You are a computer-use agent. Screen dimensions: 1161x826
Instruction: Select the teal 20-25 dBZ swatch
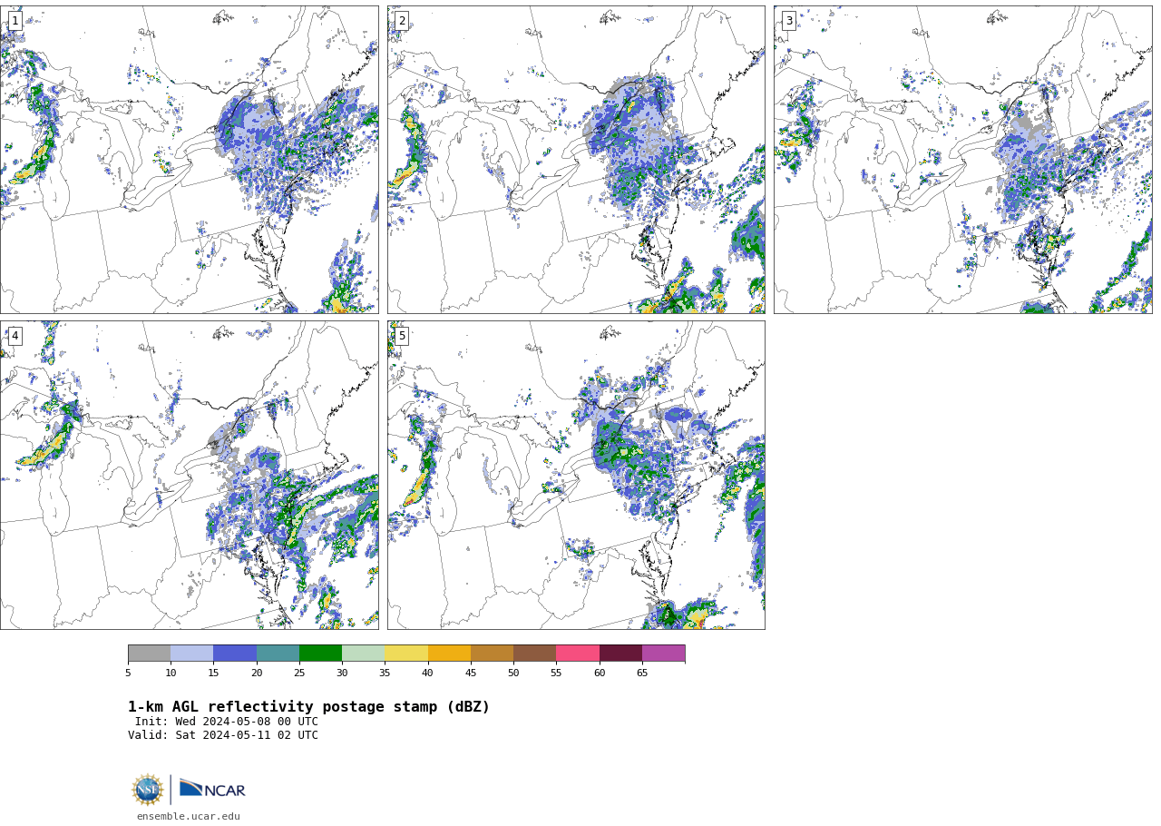point(278,654)
